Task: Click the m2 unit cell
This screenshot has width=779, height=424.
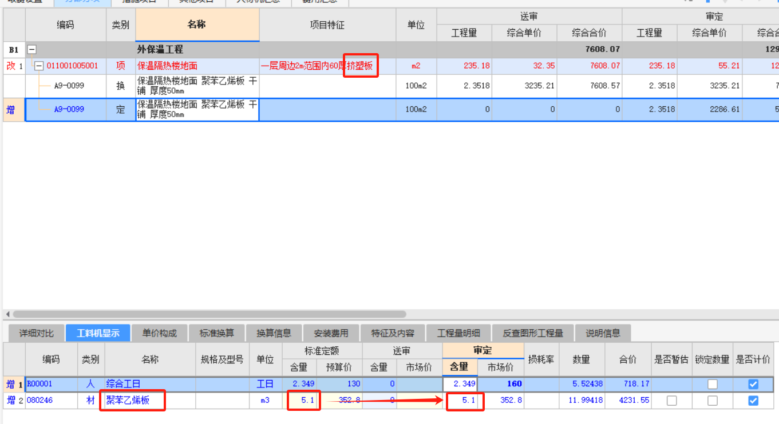Action: tap(416, 66)
